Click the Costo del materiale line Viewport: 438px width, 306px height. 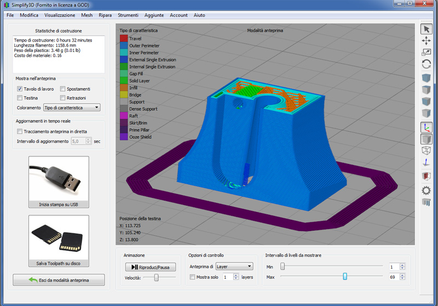click(38, 55)
